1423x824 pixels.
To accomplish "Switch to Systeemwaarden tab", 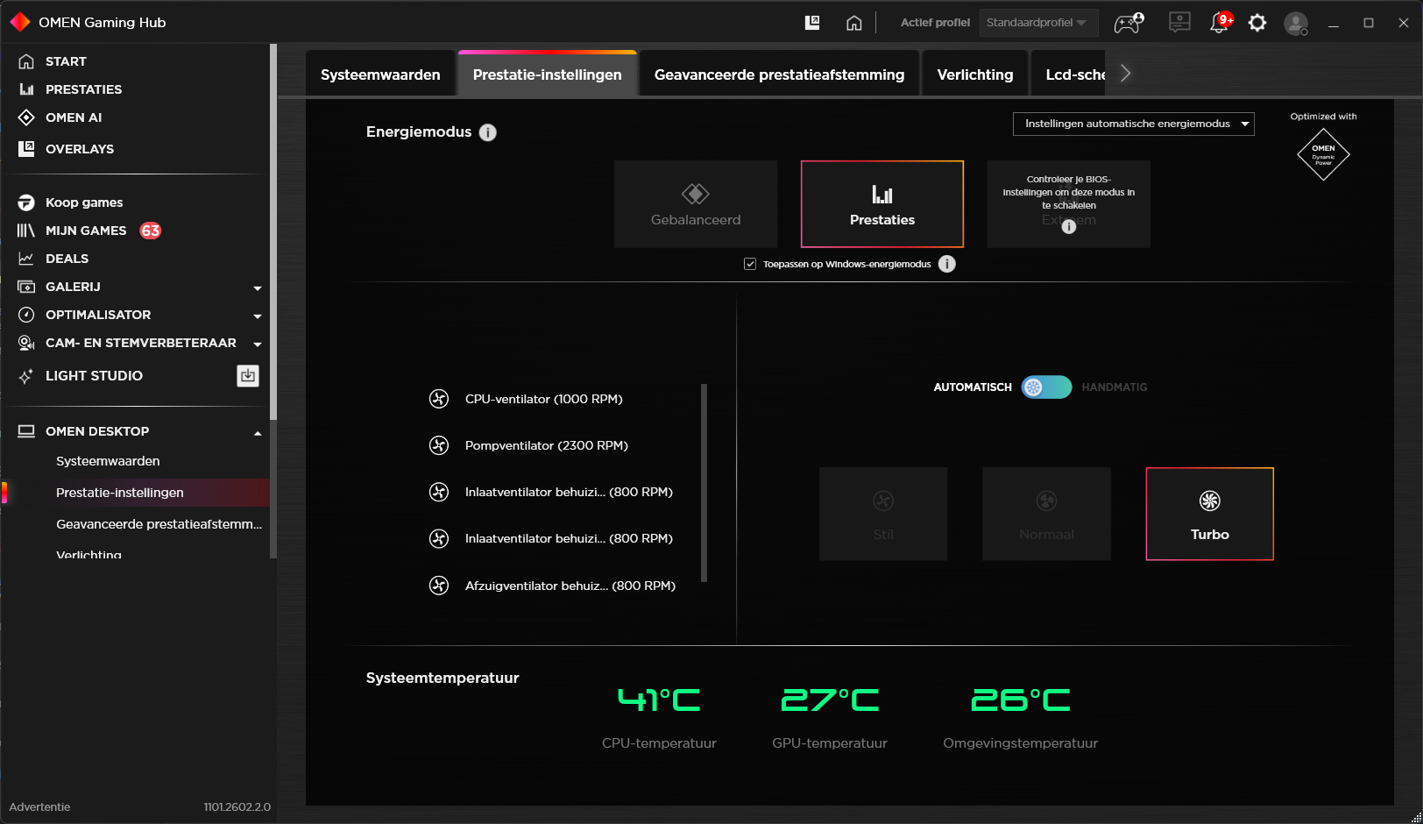I will point(380,75).
